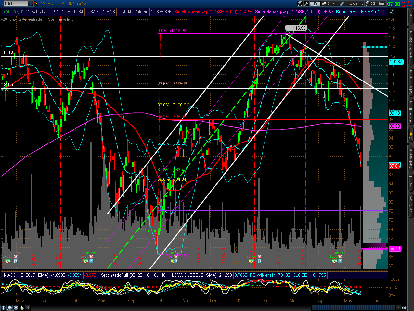
Task: Select the hand pointer tool icon
Action: coord(22,308)
